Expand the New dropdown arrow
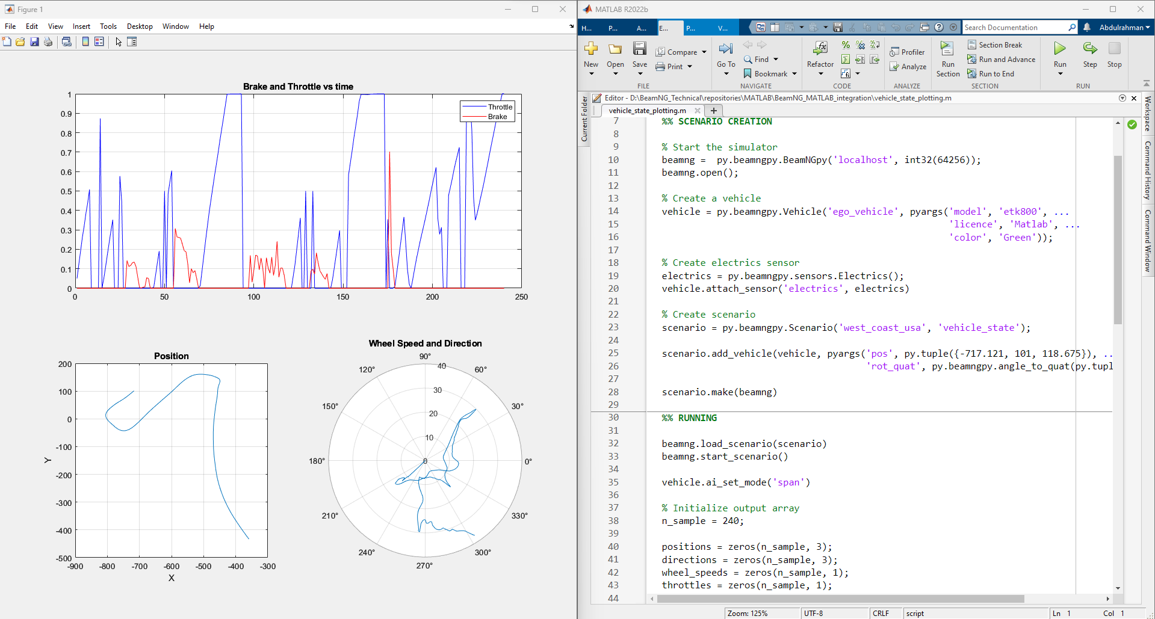This screenshot has height=619, width=1155. (591, 73)
